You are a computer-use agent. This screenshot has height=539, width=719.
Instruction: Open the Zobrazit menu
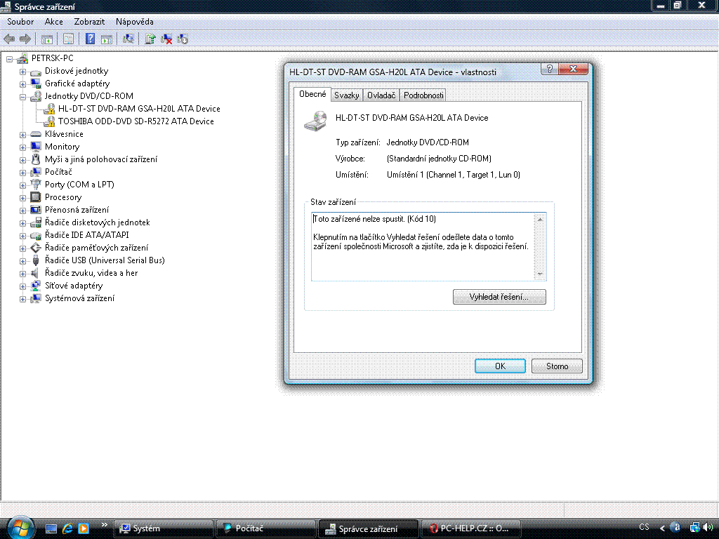[x=89, y=22]
